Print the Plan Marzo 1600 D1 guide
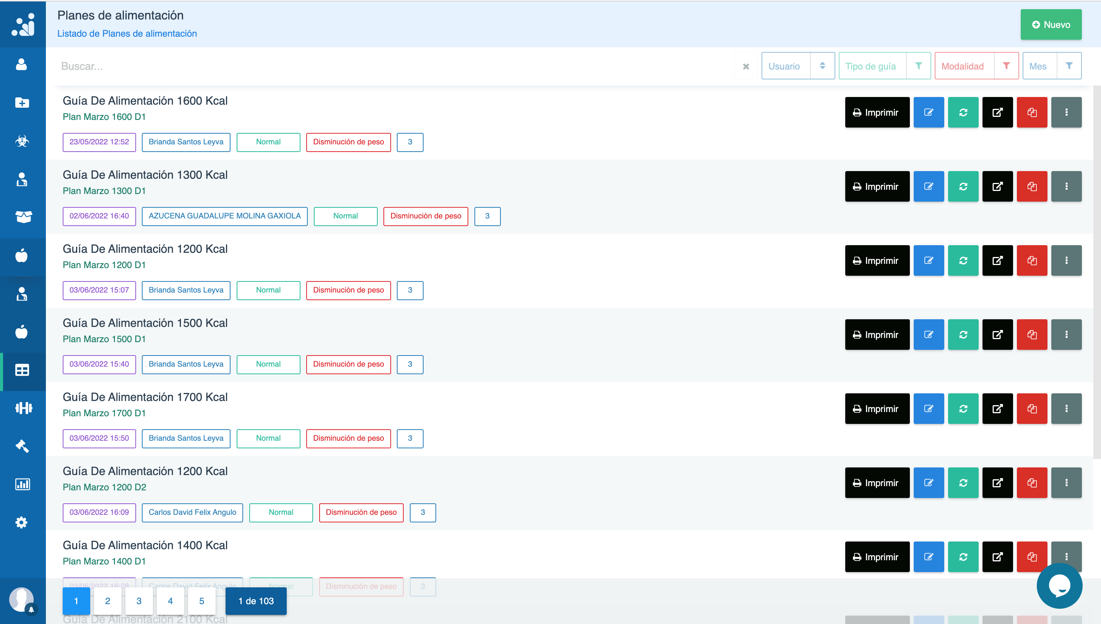This screenshot has height=624, width=1101. (877, 112)
